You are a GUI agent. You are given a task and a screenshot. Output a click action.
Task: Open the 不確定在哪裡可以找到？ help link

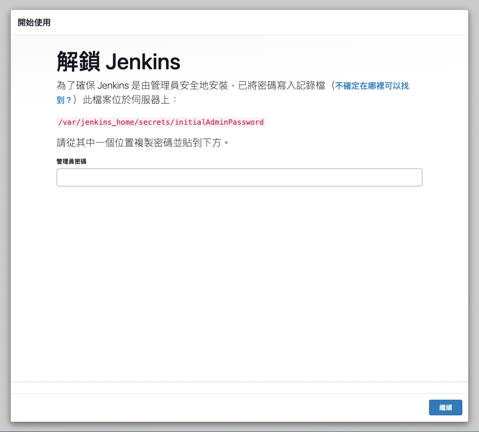[371, 86]
